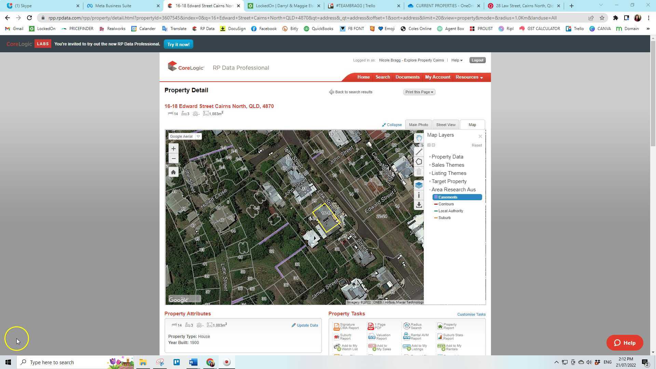Image resolution: width=656 pixels, height=369 pixels.
Task: Open the Google Aerial base map dropdown
Action: coord(198,136)
